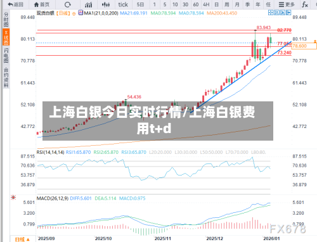
Task: Click the fourth chart layout icon top-right
Action: click(x=288, y=13)
